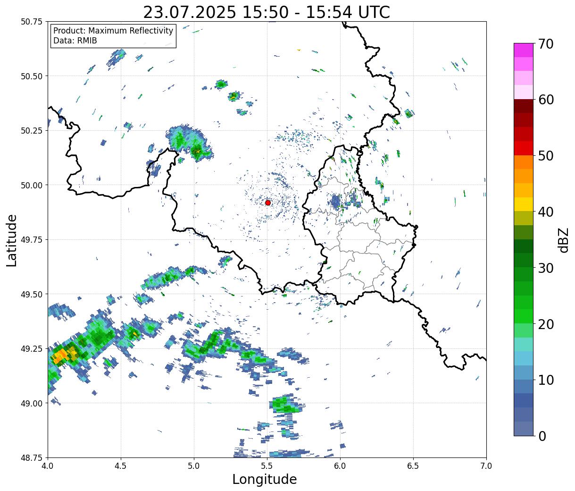This screenshot has height=491, width=575.
Task: Click the 'Latitude' axis label
Action: click(12, 240)
